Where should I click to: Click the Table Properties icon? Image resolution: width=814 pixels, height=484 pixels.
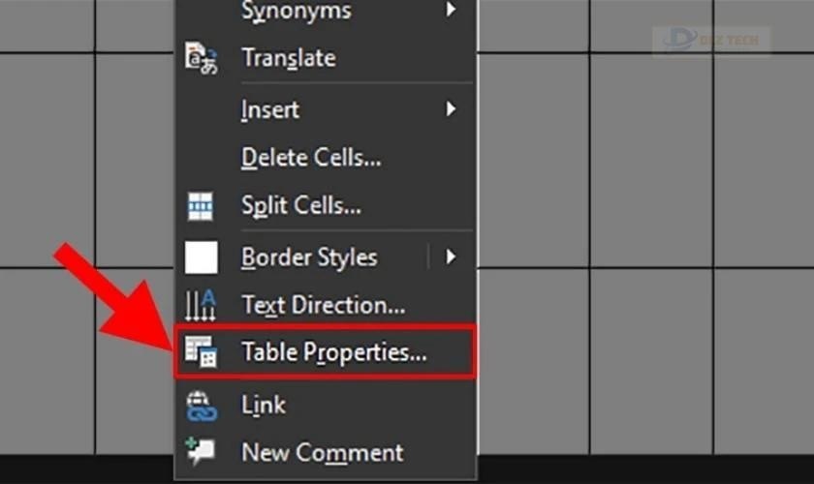click(x=201, y=351)
